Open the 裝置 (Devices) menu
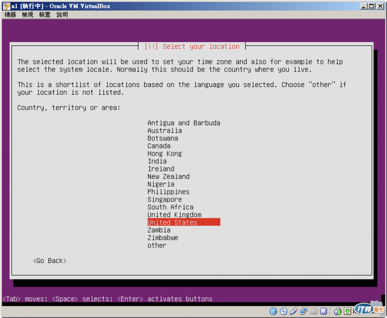The image size is (387, 318). pyautogui.click(x=45, y=15)
